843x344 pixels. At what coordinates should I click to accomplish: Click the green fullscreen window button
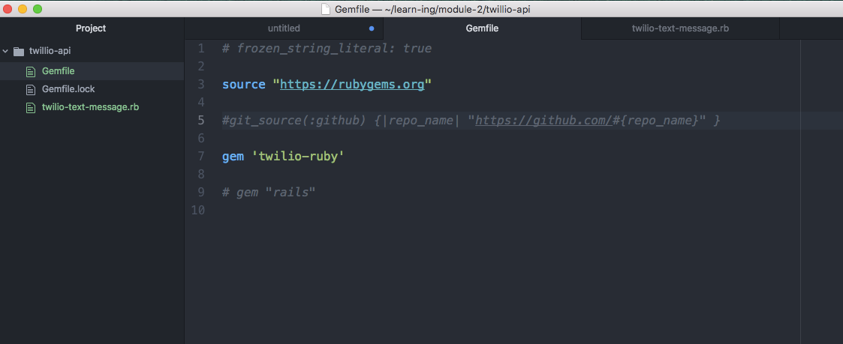[x=38, y=9]
